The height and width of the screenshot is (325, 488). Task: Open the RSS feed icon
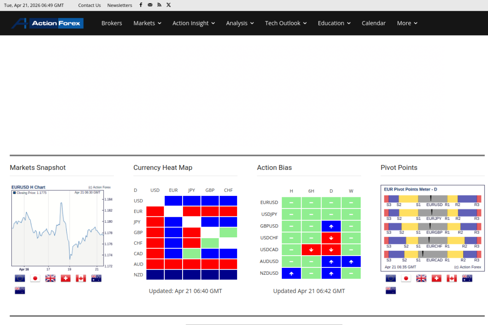tap(159, 5)
